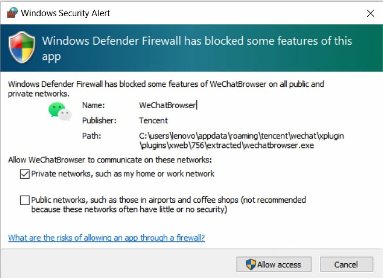383x278 pixels.
Task: Click the green WeChat app icon
Action: tap(60, 112)
